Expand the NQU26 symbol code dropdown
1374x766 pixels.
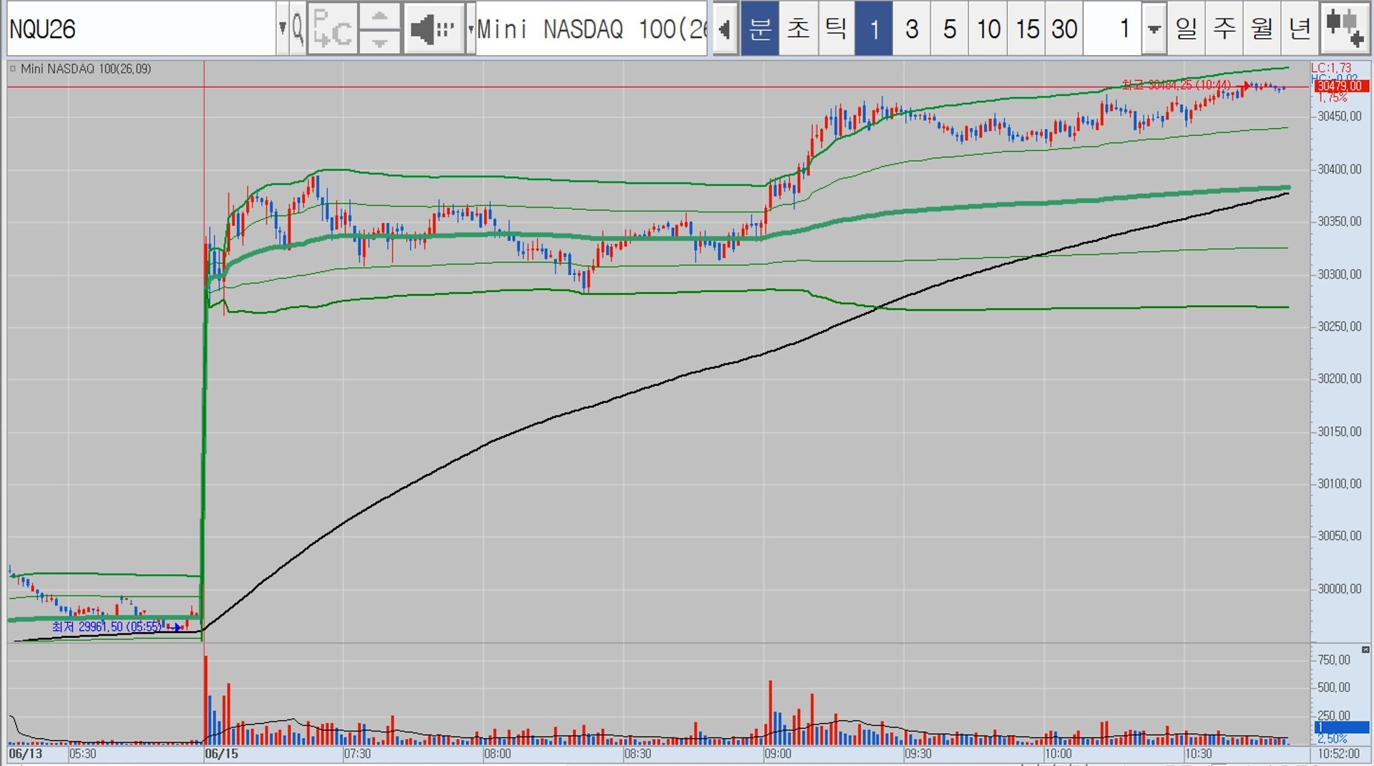(x=283, y=29)
